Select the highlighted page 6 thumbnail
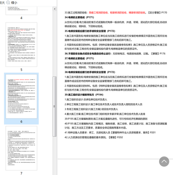Screen dimensions: 173x175 (x=21, y=96)
